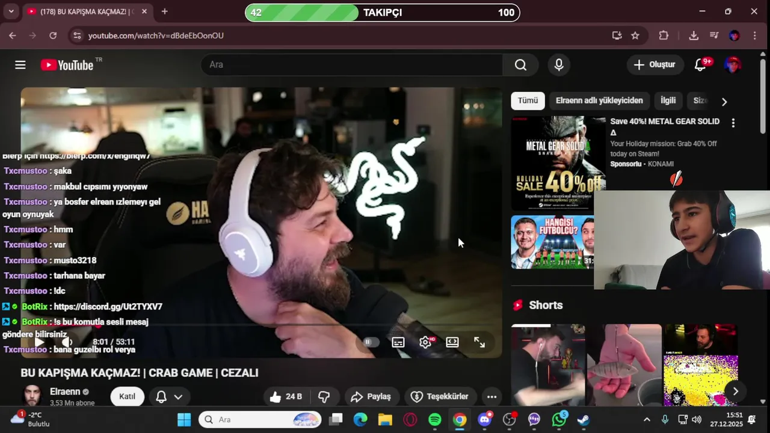Image resolution: width=770 pixels, height=433 pixels.
Task: Open WhatsApp from the taskbar
Action: [559, 419]
